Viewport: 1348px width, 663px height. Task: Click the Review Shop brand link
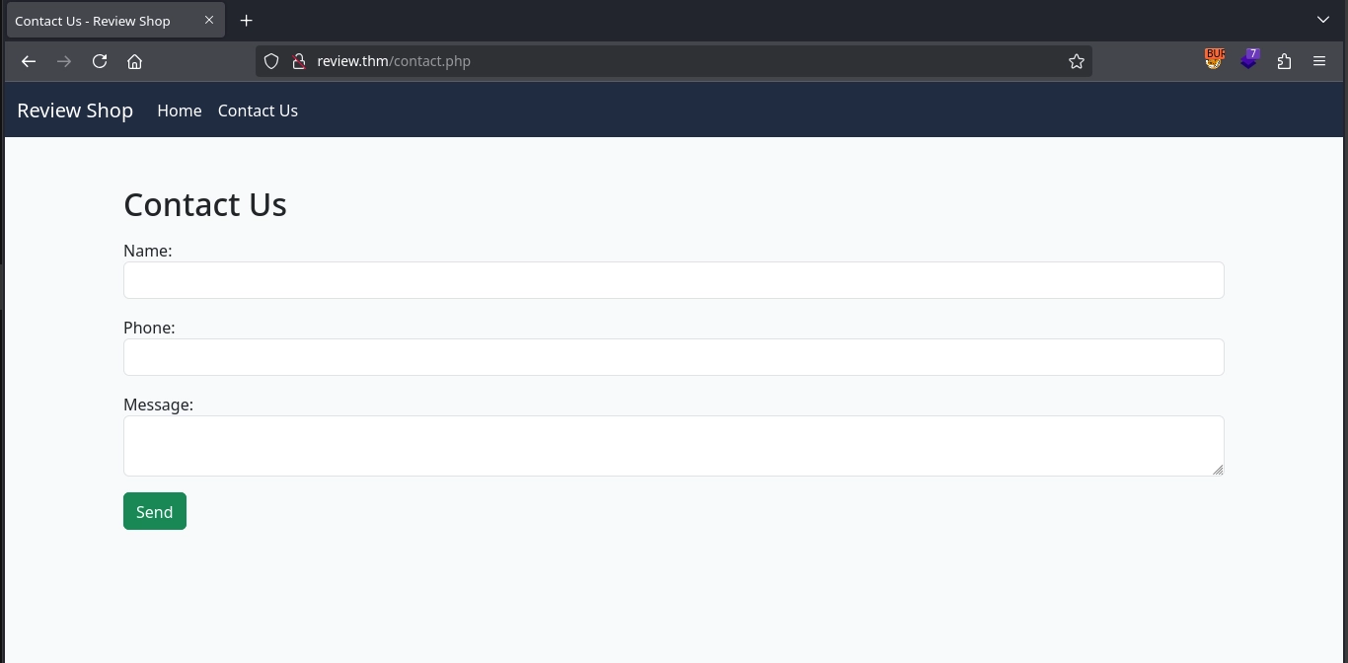[75, 110]
